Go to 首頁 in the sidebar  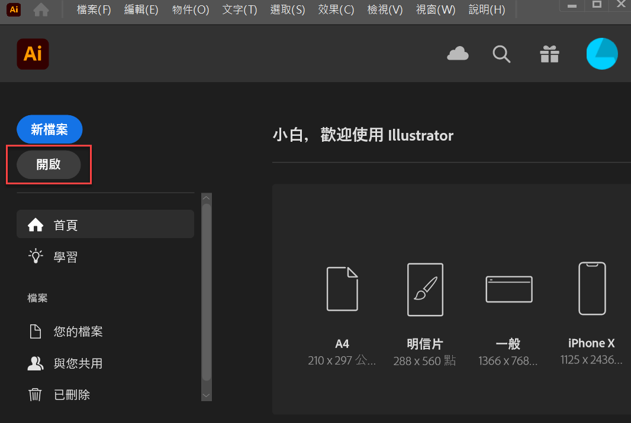point(105,224)
